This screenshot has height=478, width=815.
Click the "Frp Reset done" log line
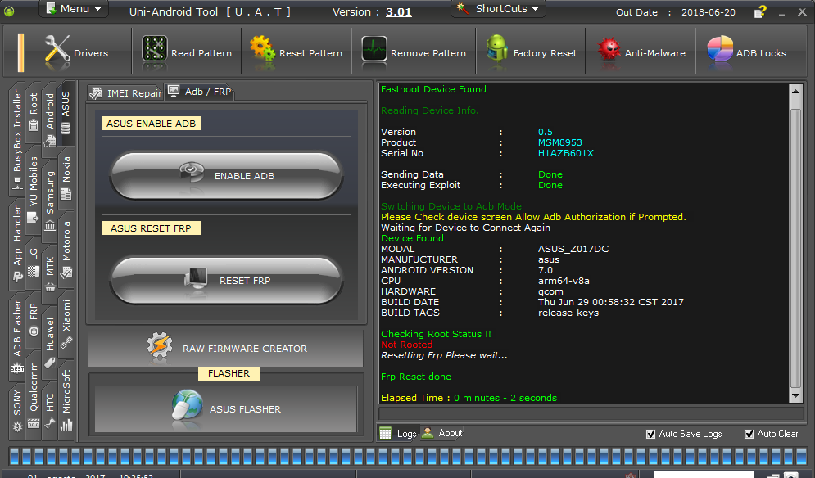click(416, 377)
